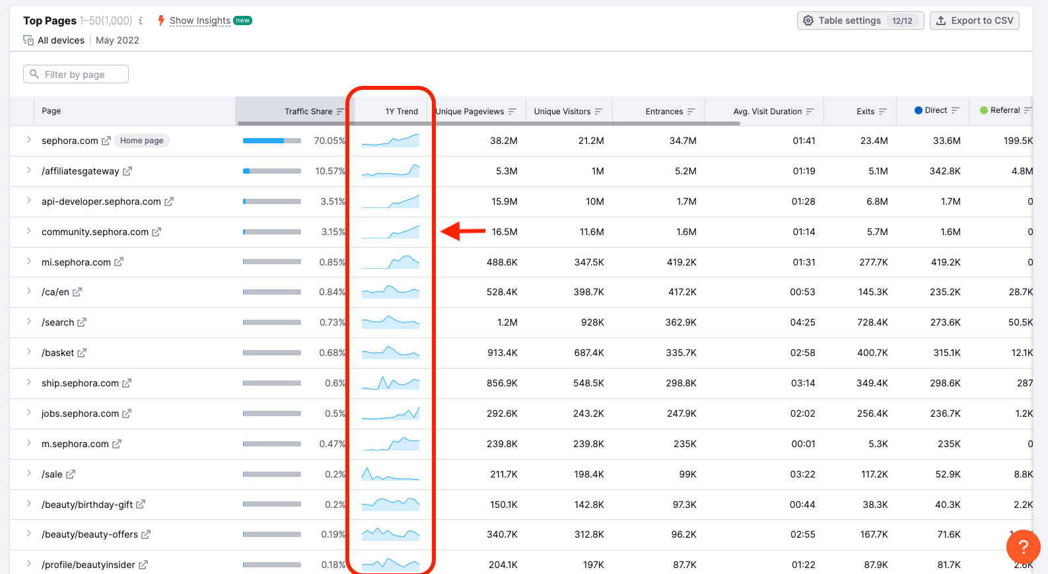Sort by Entrances sort icon

pos(691,112)
